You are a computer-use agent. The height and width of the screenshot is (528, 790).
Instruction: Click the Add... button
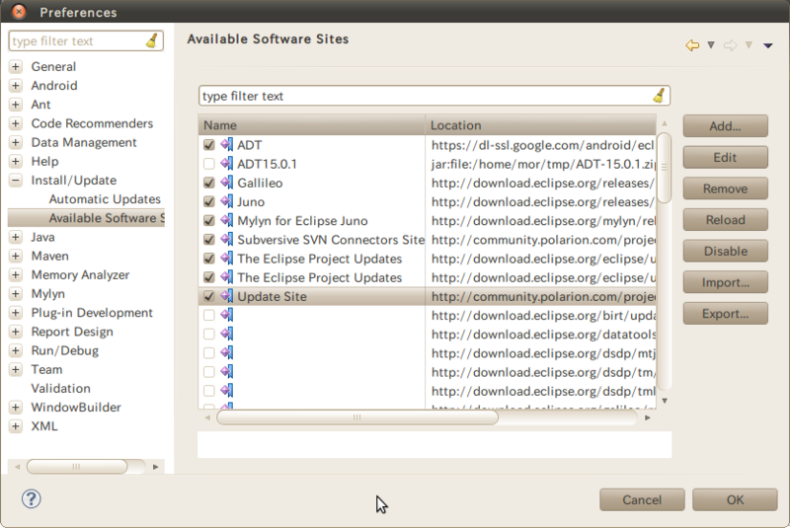[x=726, y=126]
